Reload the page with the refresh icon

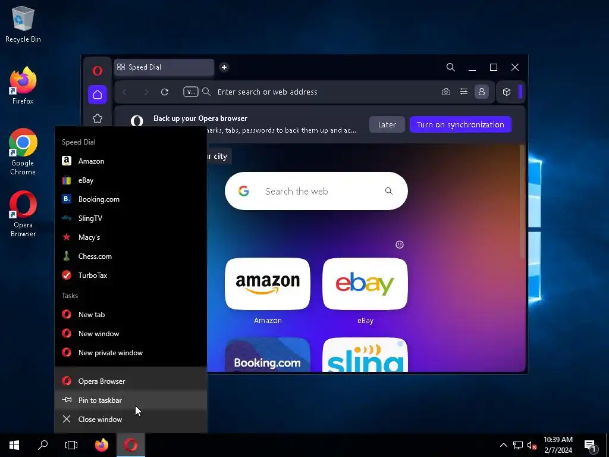(x=165, y=92)
